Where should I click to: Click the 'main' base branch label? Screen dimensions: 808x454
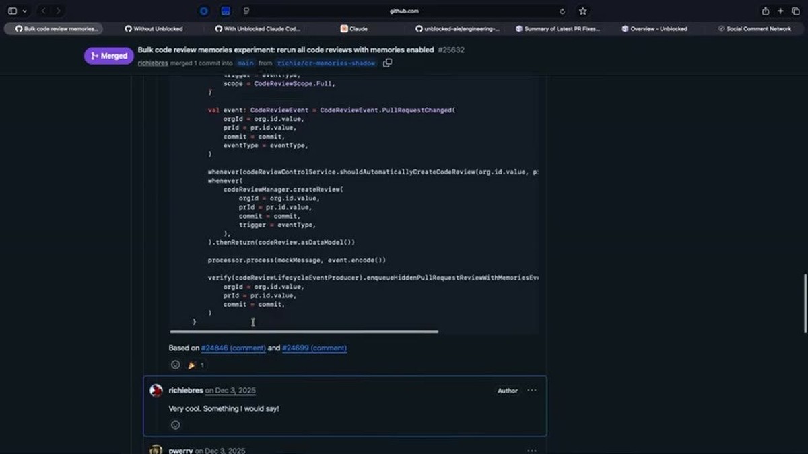[x=245, y=63]
